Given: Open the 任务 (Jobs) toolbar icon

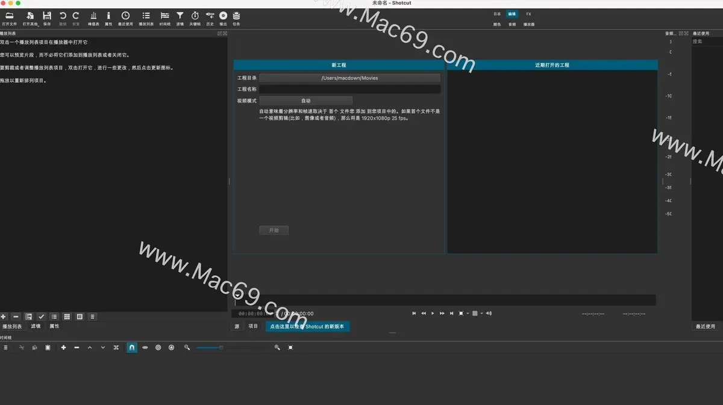Looking at the screenshot, I should [x=236, y=18].
